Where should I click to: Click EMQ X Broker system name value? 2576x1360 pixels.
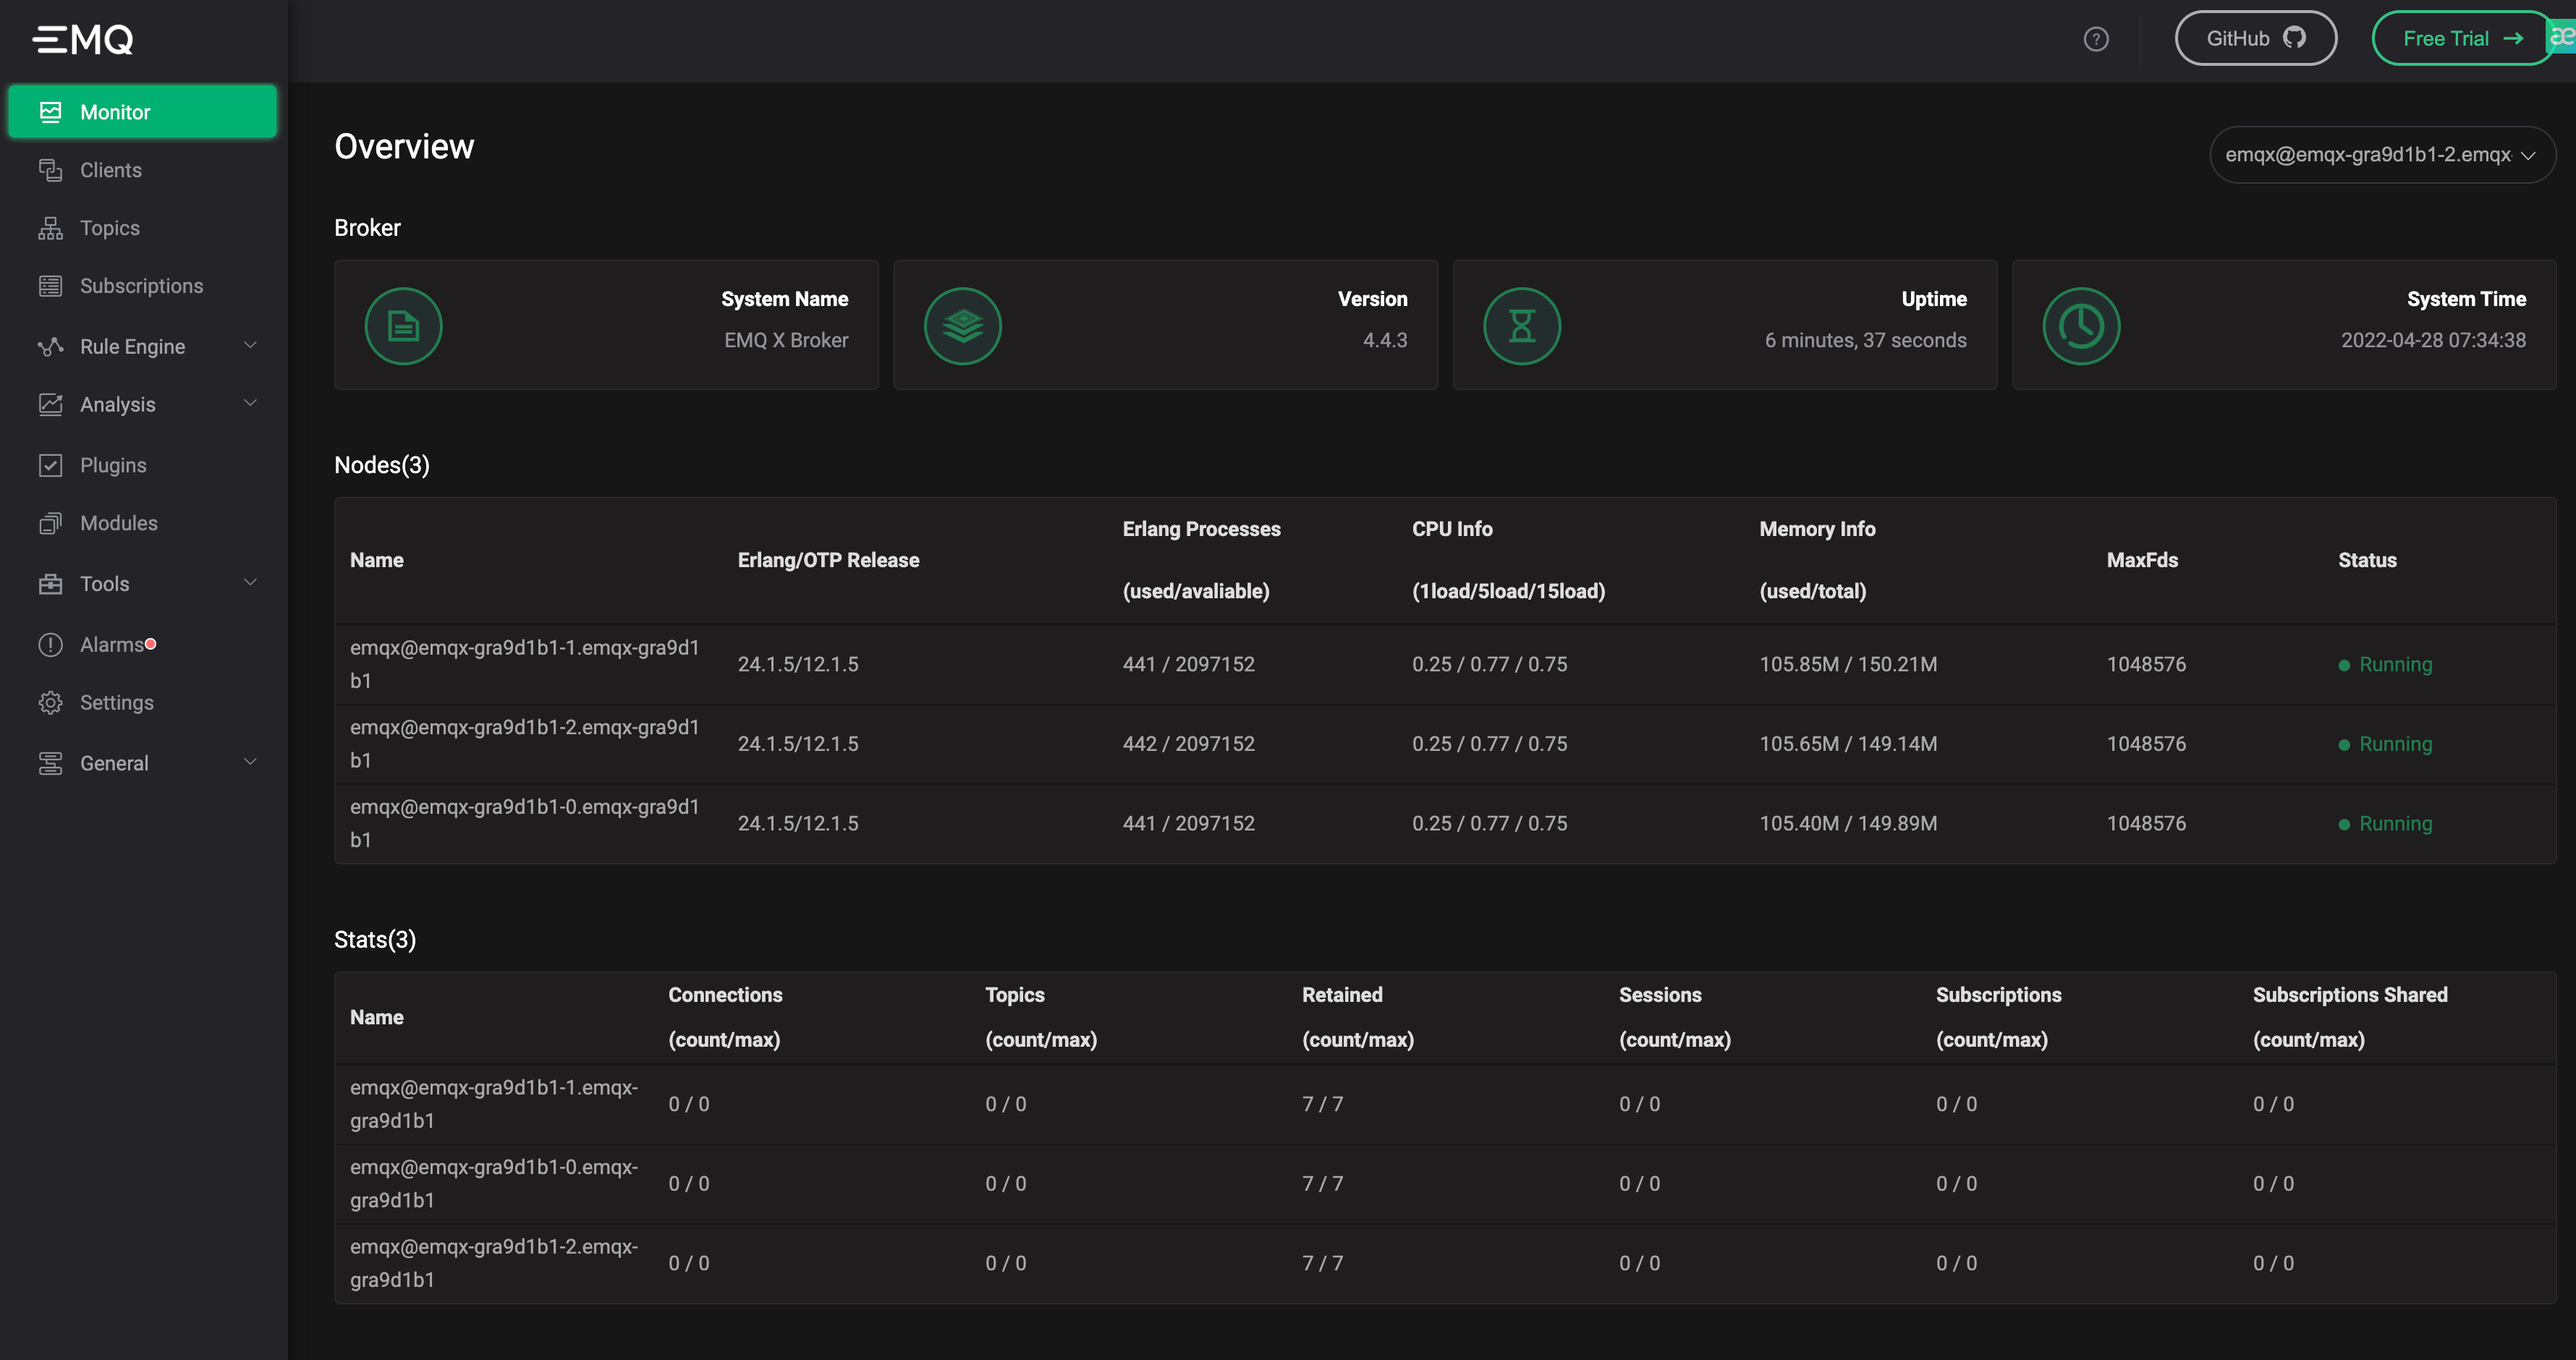(x=786, y=340)
